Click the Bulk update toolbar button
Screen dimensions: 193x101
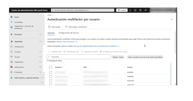(54, 27)
